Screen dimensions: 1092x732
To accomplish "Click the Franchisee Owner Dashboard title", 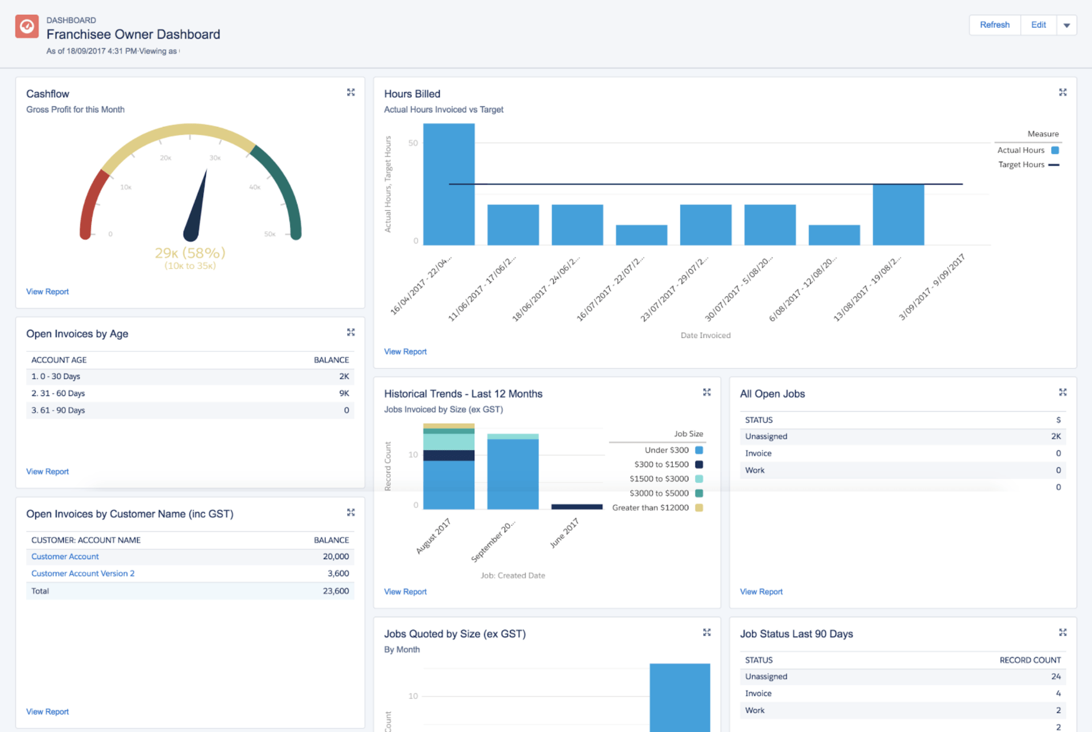I will pos(133,34).
